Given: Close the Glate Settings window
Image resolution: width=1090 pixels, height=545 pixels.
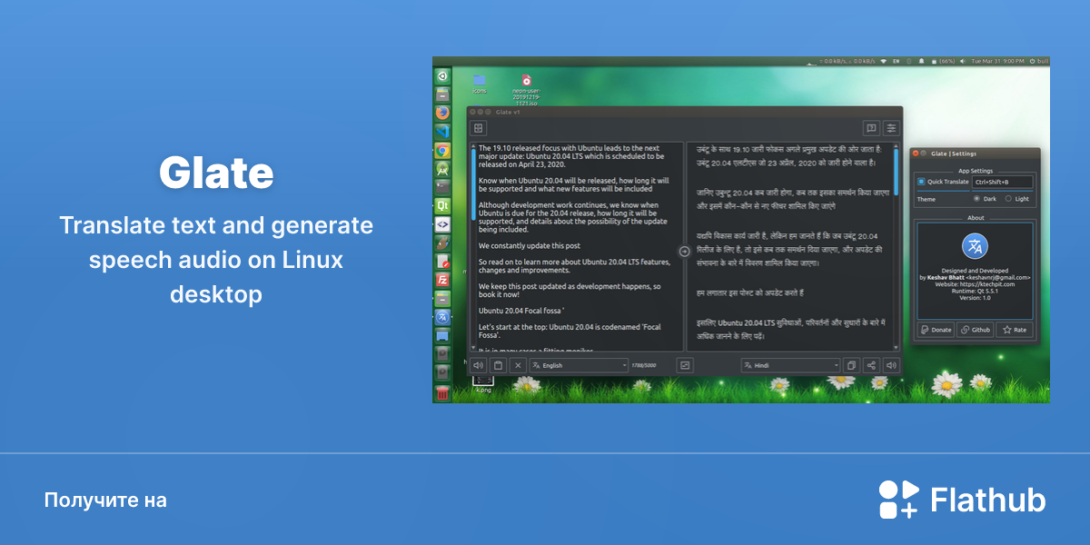Looking at the screenshot, I should [x=917, y=154].
